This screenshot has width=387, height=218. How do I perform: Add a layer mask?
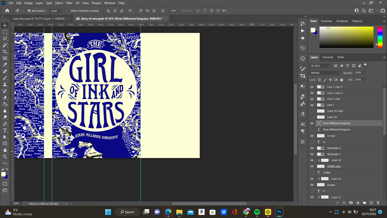click(351, 203)
